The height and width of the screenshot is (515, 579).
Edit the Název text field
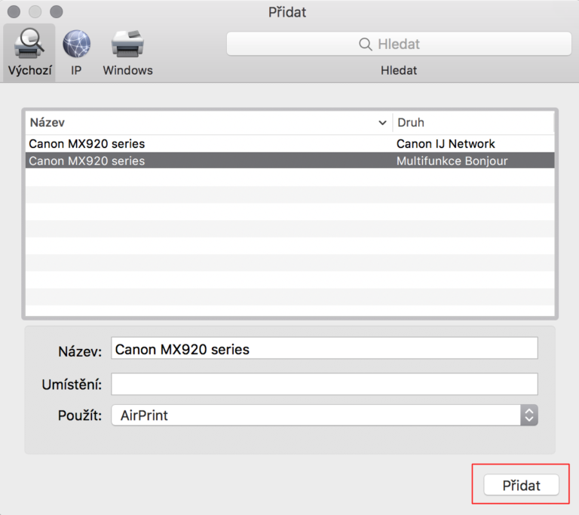[324, 349]
